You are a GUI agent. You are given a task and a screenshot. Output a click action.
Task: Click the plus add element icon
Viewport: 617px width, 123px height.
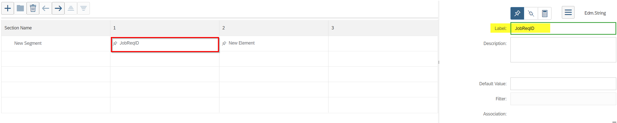coord(8,8)
